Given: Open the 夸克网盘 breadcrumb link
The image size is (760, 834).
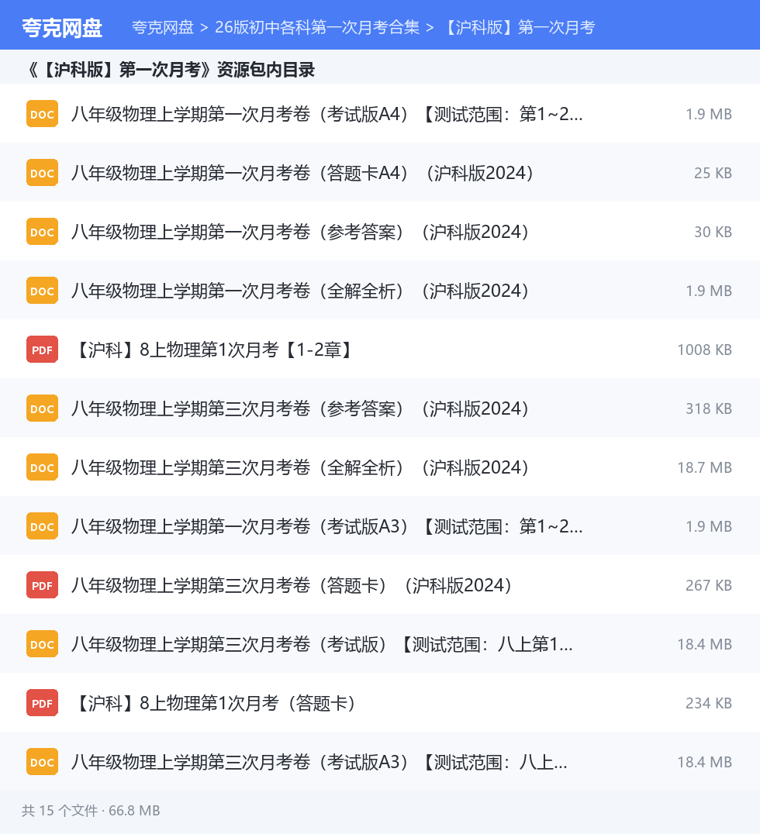Looking at the screenshot, I should pos(163,27).
